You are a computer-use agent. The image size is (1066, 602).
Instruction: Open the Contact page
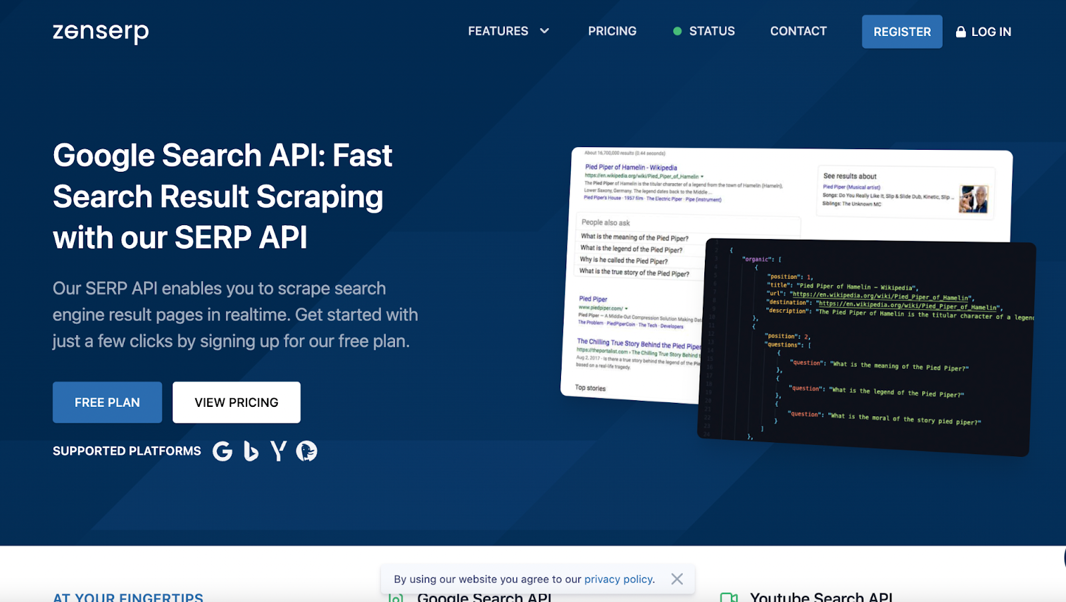click(x=798, y=31)
